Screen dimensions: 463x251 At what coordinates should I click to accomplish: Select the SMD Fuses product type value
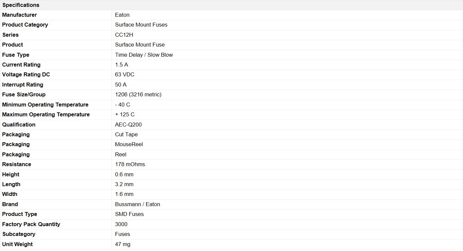pos(129,214)
